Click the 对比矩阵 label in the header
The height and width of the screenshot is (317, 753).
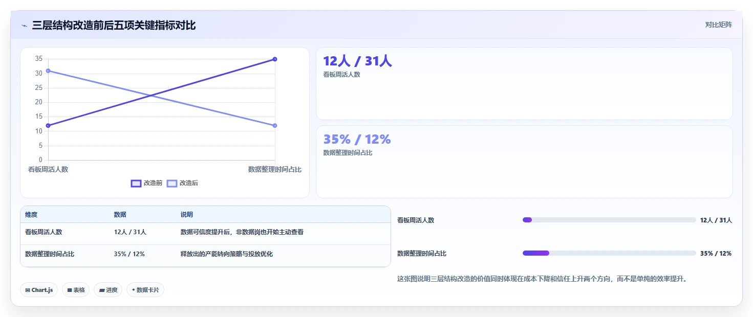click(x=718, y=25)
